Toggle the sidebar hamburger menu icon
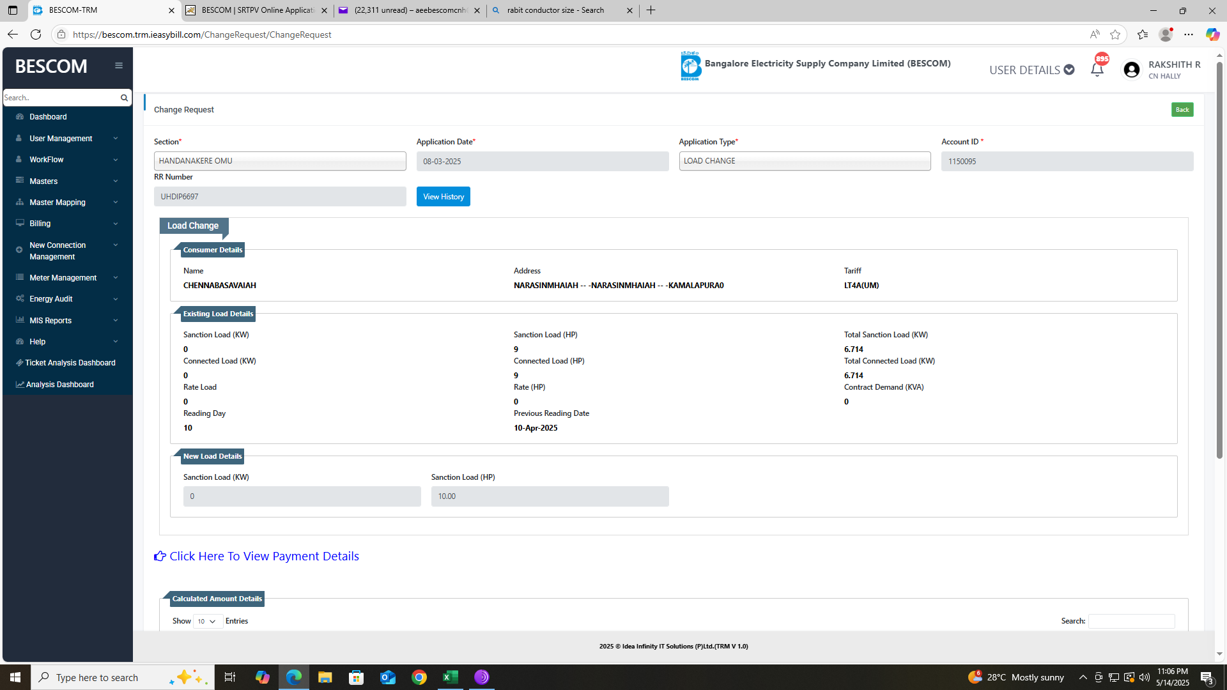Screen dimensions: 1227x690 (119, 66)
